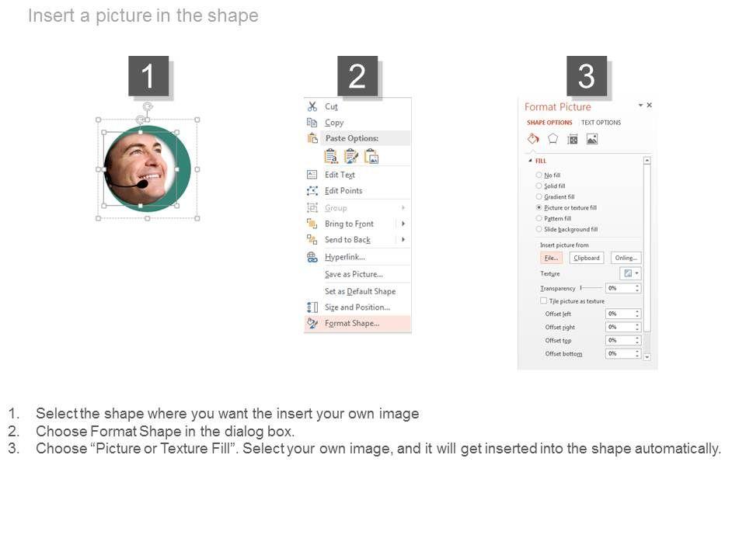Click the Cut scissors icon
Viewport: 746px width, 559px height.
(312, 107)
